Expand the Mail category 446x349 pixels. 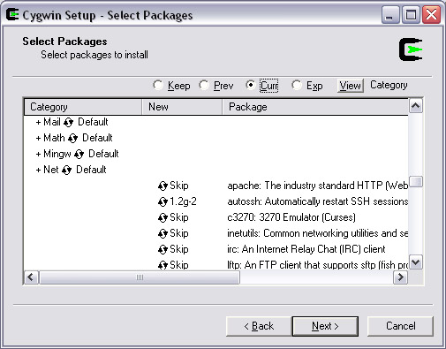pos(38,122)
